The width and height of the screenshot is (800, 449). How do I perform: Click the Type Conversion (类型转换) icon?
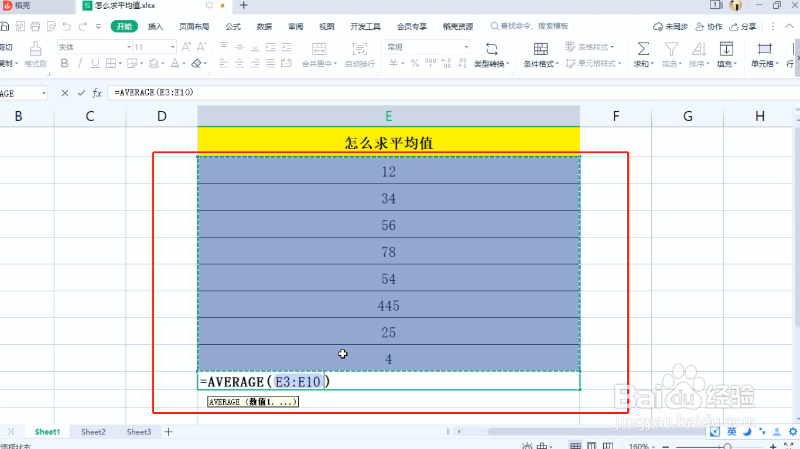coord(491,49)
